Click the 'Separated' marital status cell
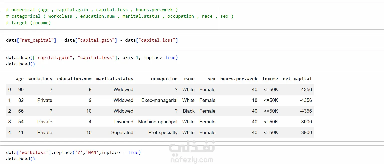The image size is (384, 164). pyautogui.click(x=122, y=133)
